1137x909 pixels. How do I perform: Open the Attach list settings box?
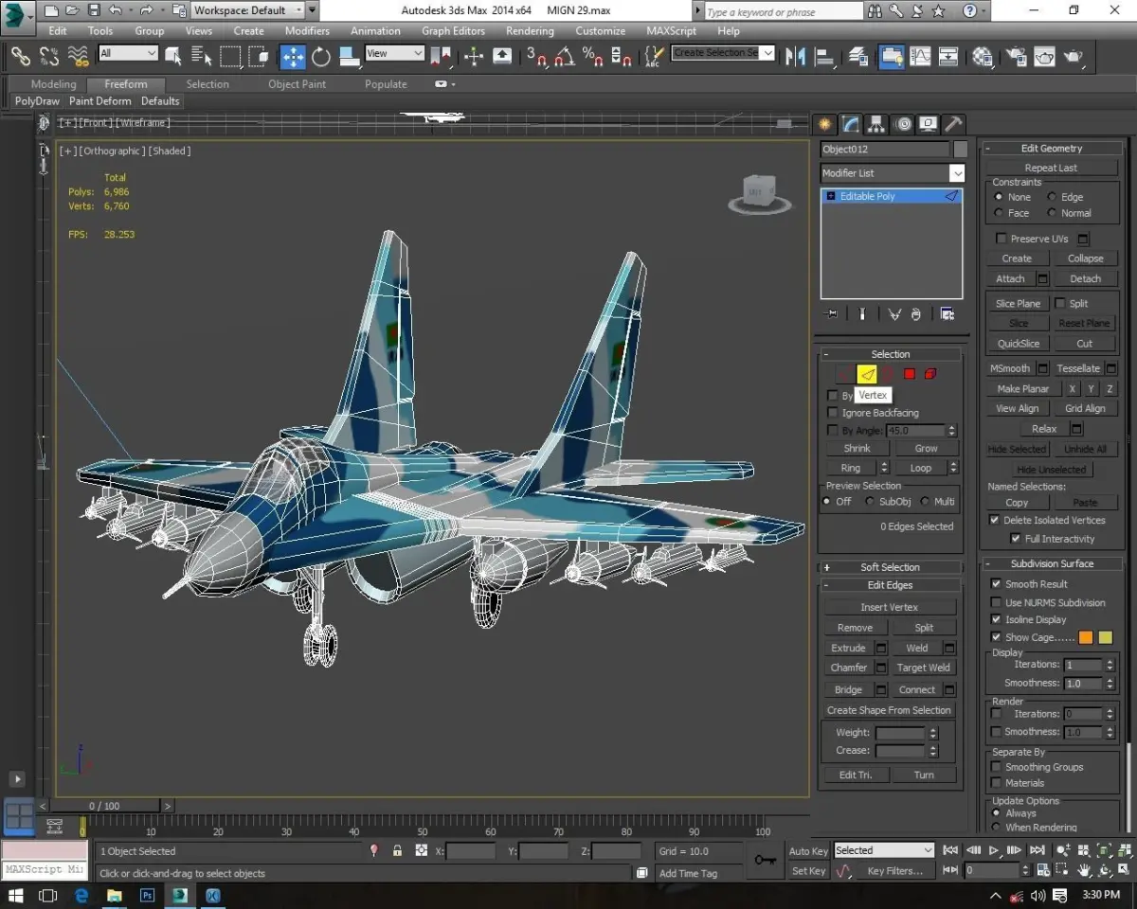coord(1042,278)
